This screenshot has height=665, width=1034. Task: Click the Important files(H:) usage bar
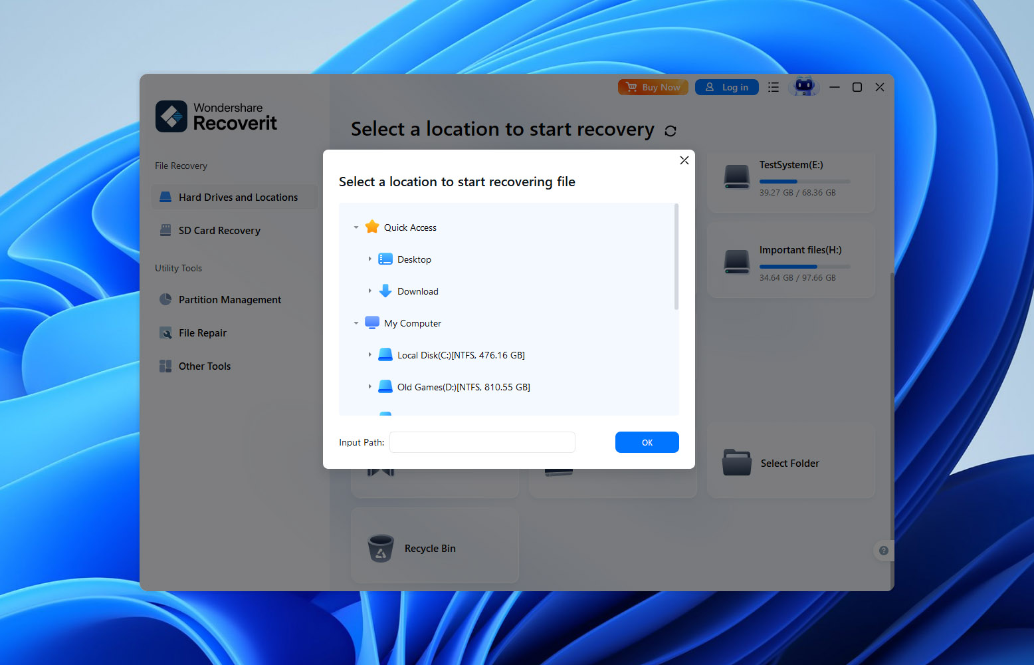coord(805,266)
